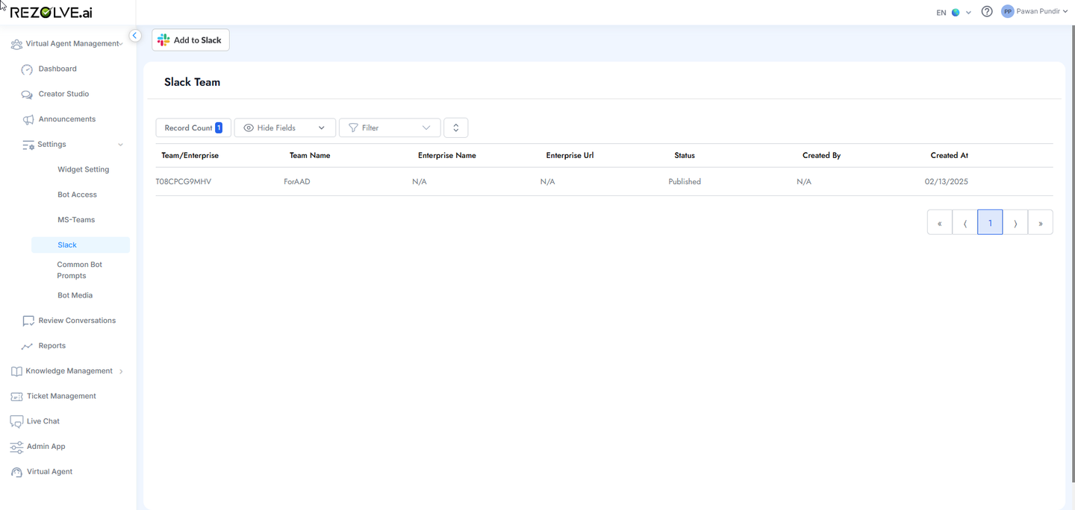Click the Virtual Agent headset icon
Viewport: 1075px width, 510px height.
tap(16, 472)
